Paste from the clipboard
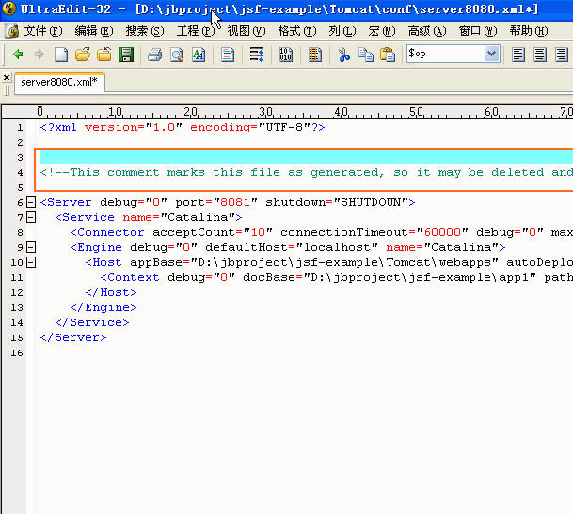573x514 pixels. pos(388,55)
